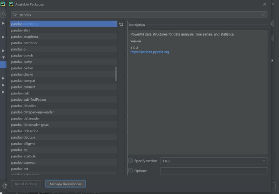Select pandas-anaphora in the package list

[x=64, y=37]
